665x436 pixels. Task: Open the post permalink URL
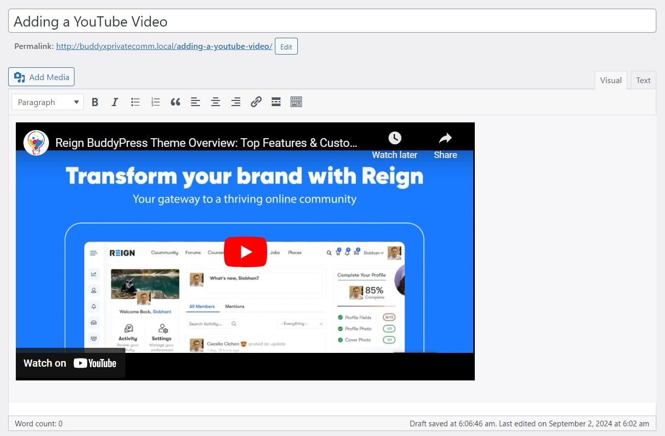pos(164,46)
